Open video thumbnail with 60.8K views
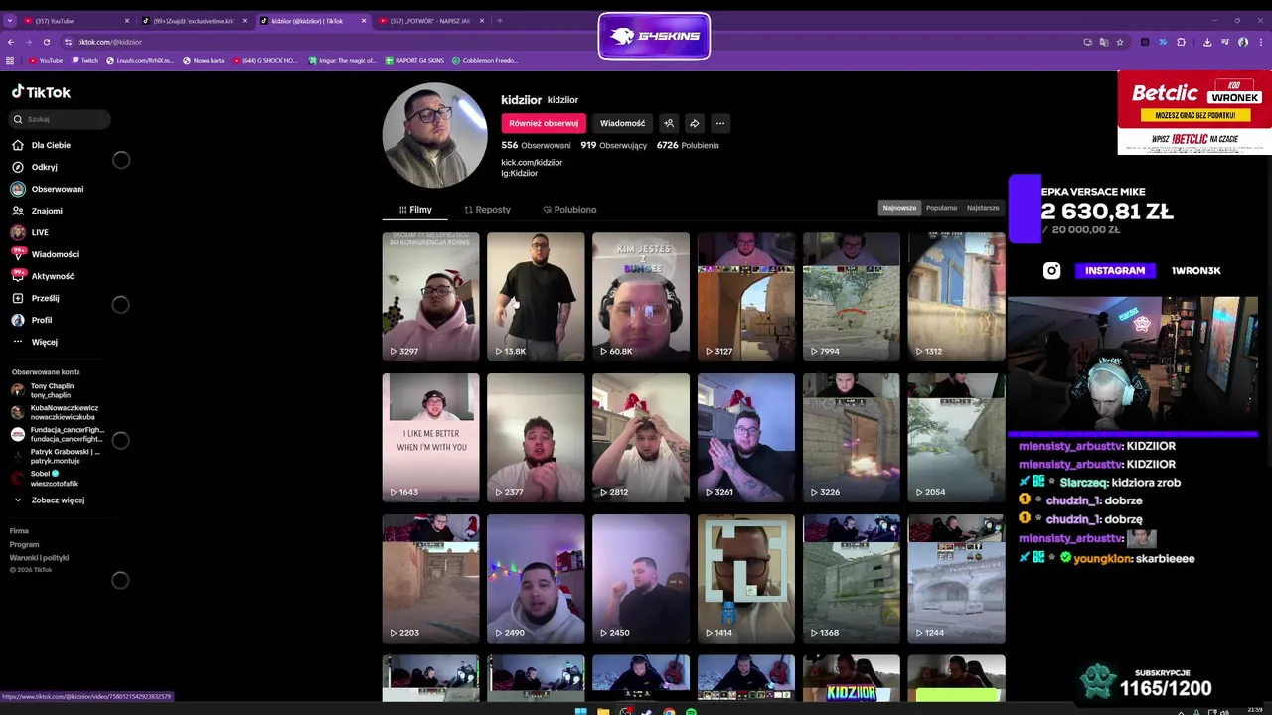This screenshot has width=1272, height=715. click(641, 296)
